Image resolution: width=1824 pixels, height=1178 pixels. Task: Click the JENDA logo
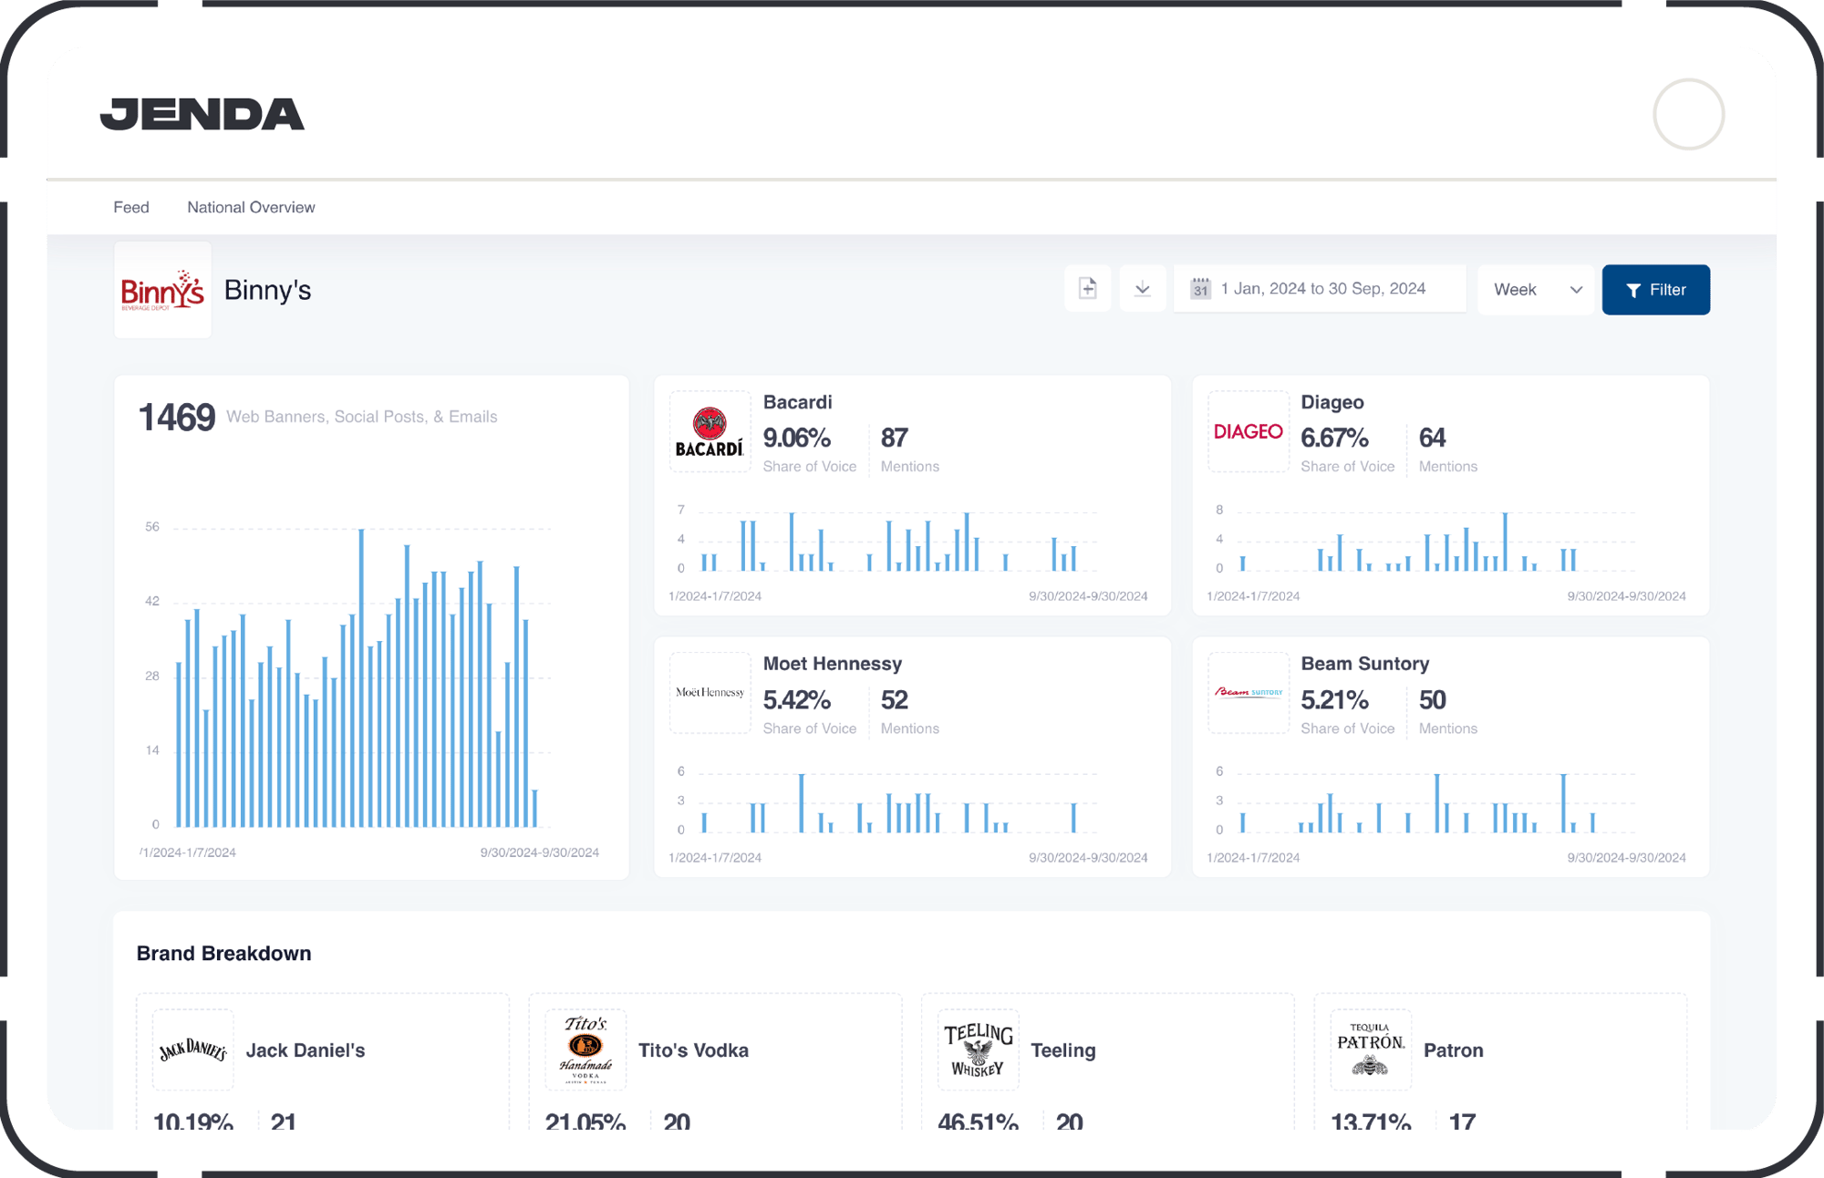202,114
